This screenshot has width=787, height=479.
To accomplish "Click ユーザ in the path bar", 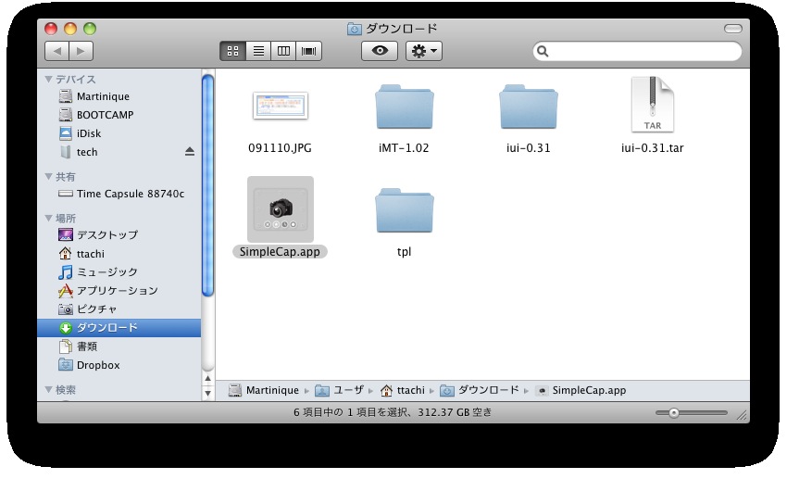I will coord(339,390).
